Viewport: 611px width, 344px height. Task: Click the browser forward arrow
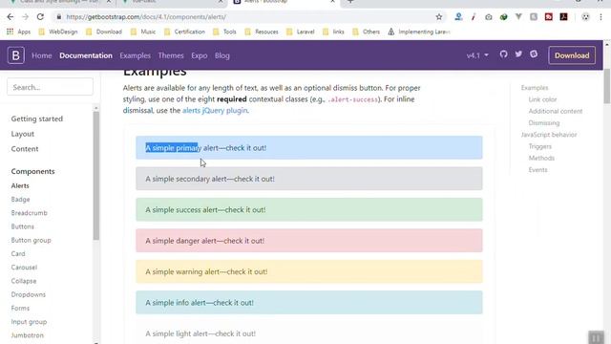26,17
